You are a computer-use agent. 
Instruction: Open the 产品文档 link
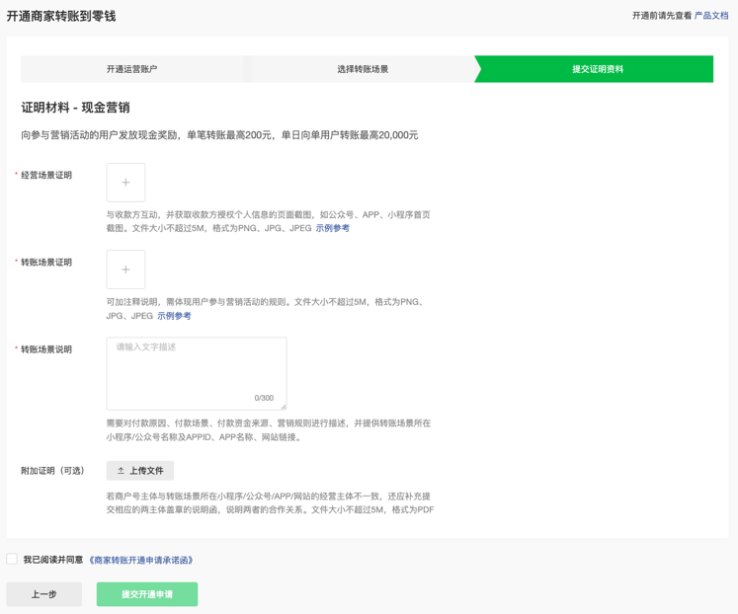(x=711, y=16)
